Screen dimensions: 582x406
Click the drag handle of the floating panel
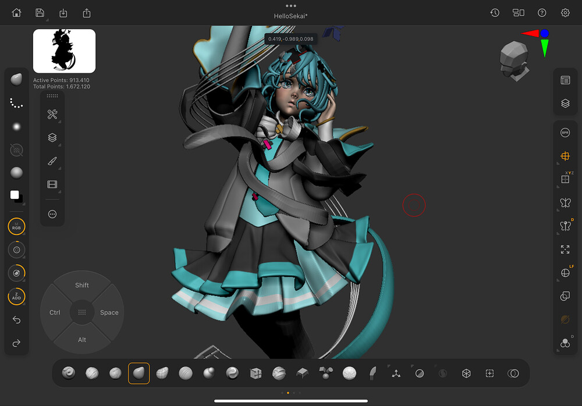coord(52,96)
